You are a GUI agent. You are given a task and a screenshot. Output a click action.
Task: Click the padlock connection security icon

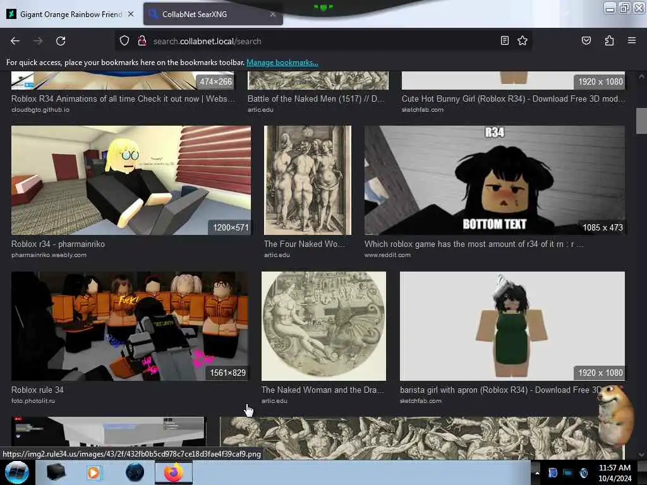pyautogui.click(x=142, y=41)
